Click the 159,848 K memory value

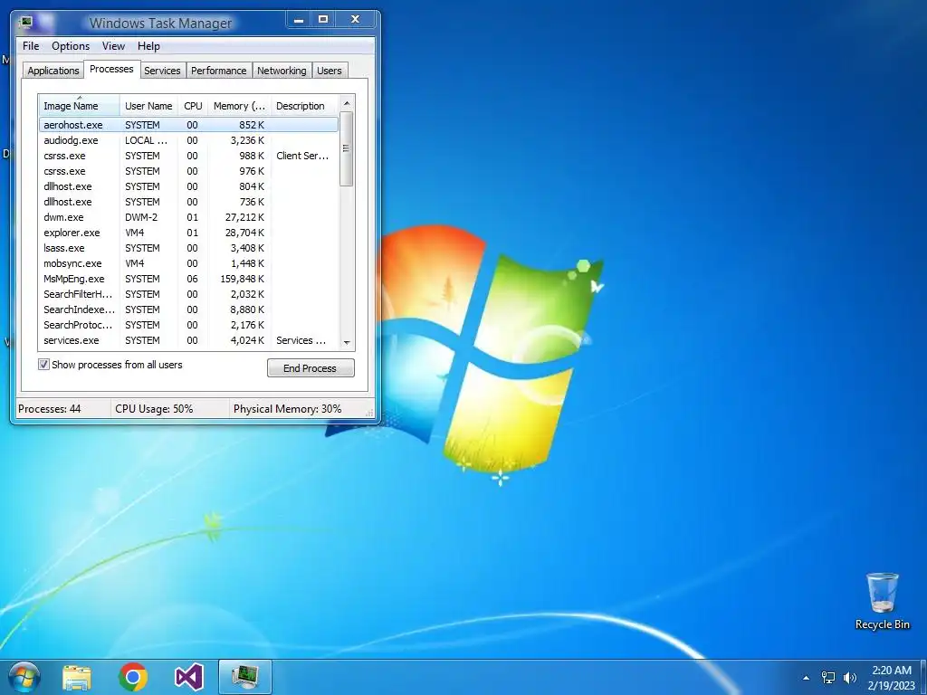242,279
